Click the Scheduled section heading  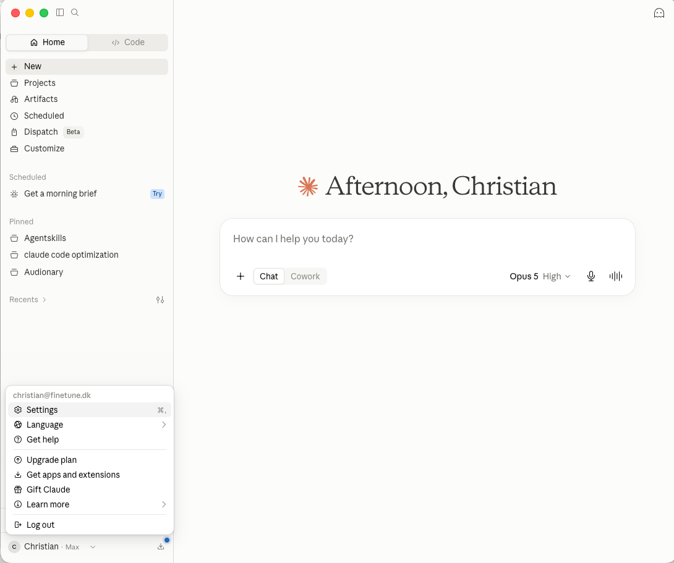[27, 177]
